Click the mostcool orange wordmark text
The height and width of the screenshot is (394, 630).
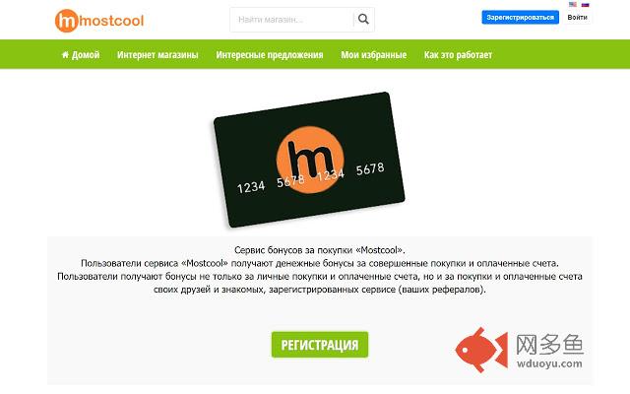click(x=111, y=21)
